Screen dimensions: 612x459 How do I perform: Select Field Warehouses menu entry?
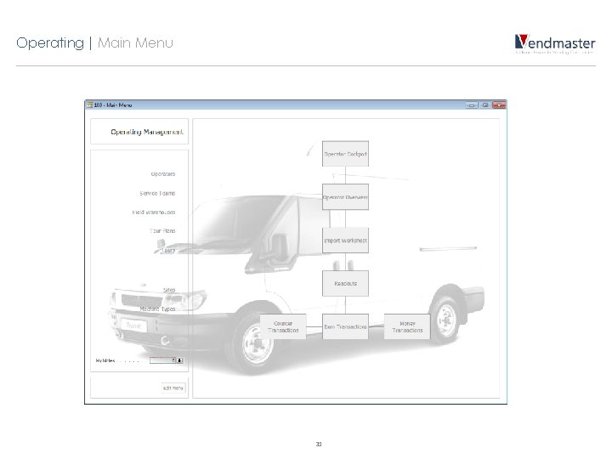click(x=153, y=212)
